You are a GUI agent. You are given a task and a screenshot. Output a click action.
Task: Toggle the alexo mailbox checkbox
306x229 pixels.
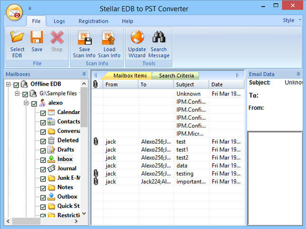[x=34, y=104]
